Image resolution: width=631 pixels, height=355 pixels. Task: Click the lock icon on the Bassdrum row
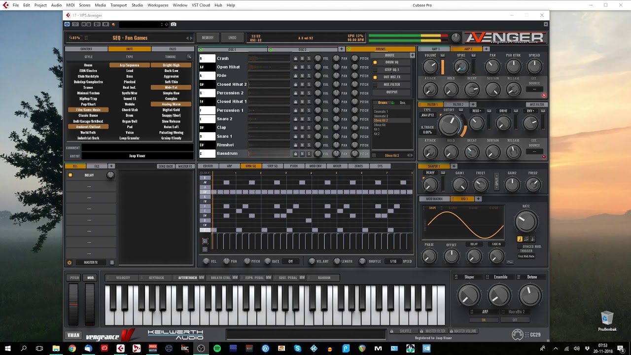point(296,153)
